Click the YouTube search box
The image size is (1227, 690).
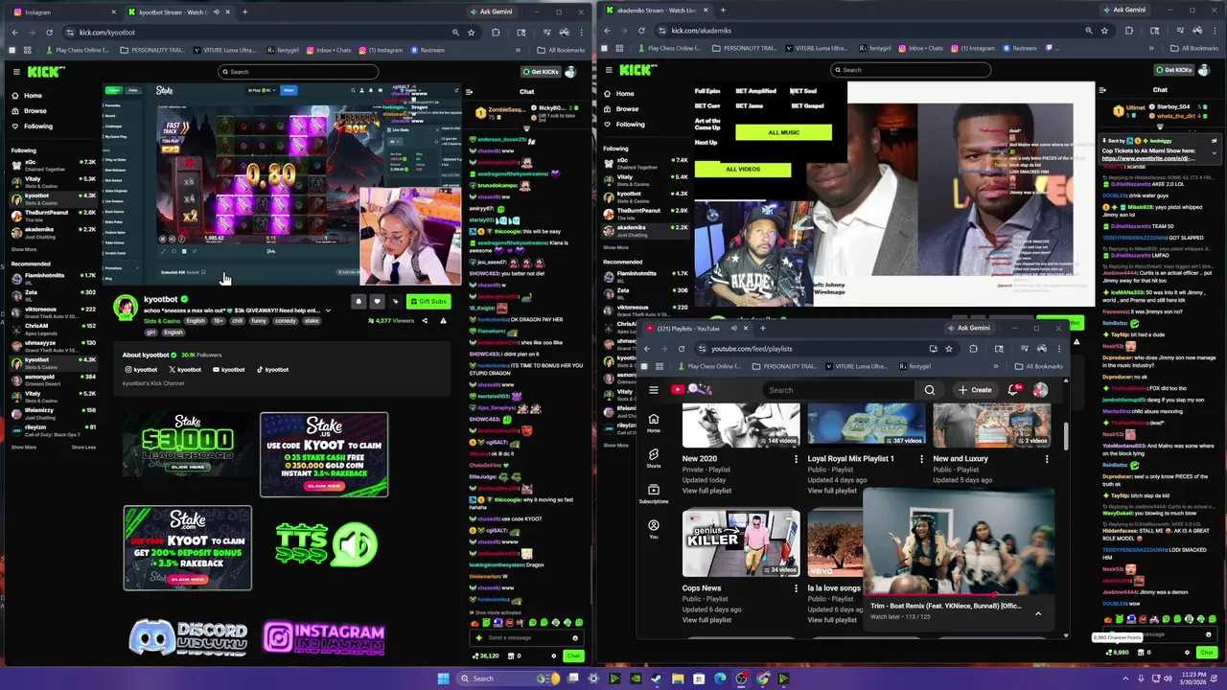[841, 390]
